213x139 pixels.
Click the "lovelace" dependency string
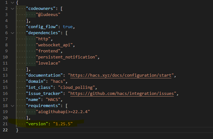pos(48,63)
